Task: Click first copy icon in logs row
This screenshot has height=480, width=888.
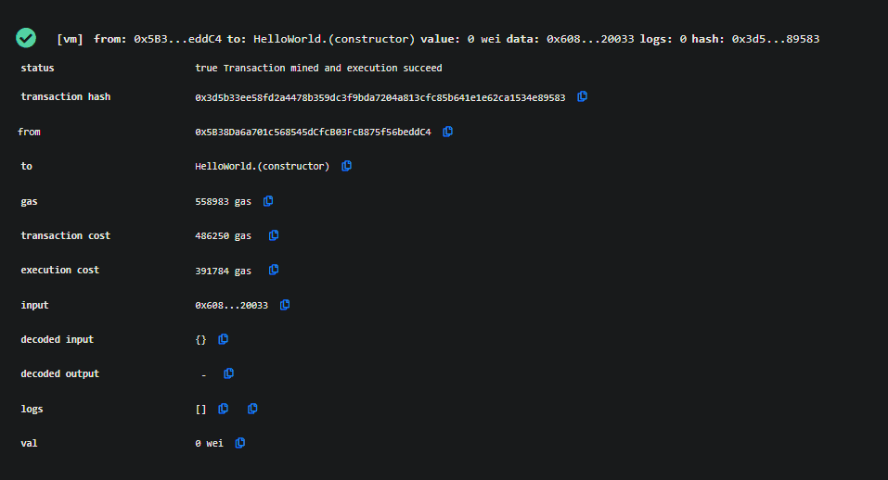Action: point(223,409)
